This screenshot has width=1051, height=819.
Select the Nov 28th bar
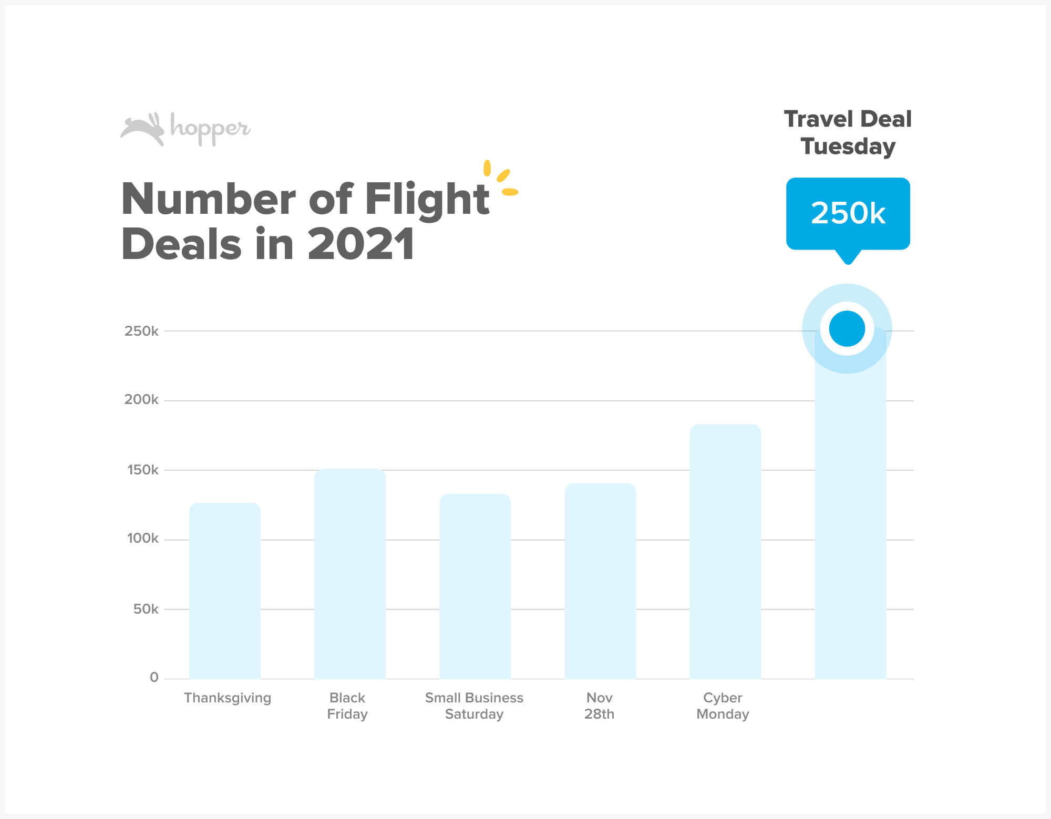(x=600, y=581)
